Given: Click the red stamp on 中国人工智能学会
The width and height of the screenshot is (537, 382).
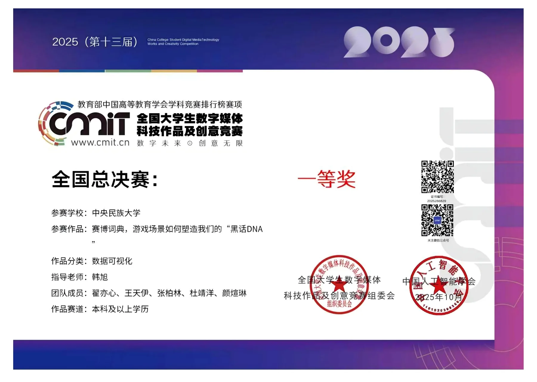Looking at the screenshot, I should click(x=439, y=285).
